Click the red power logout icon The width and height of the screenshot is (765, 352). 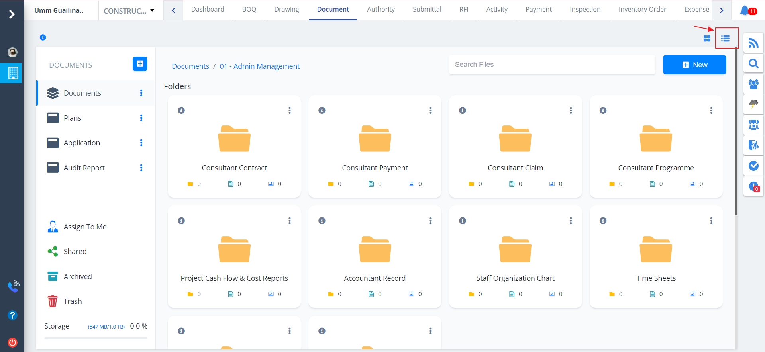12,342
